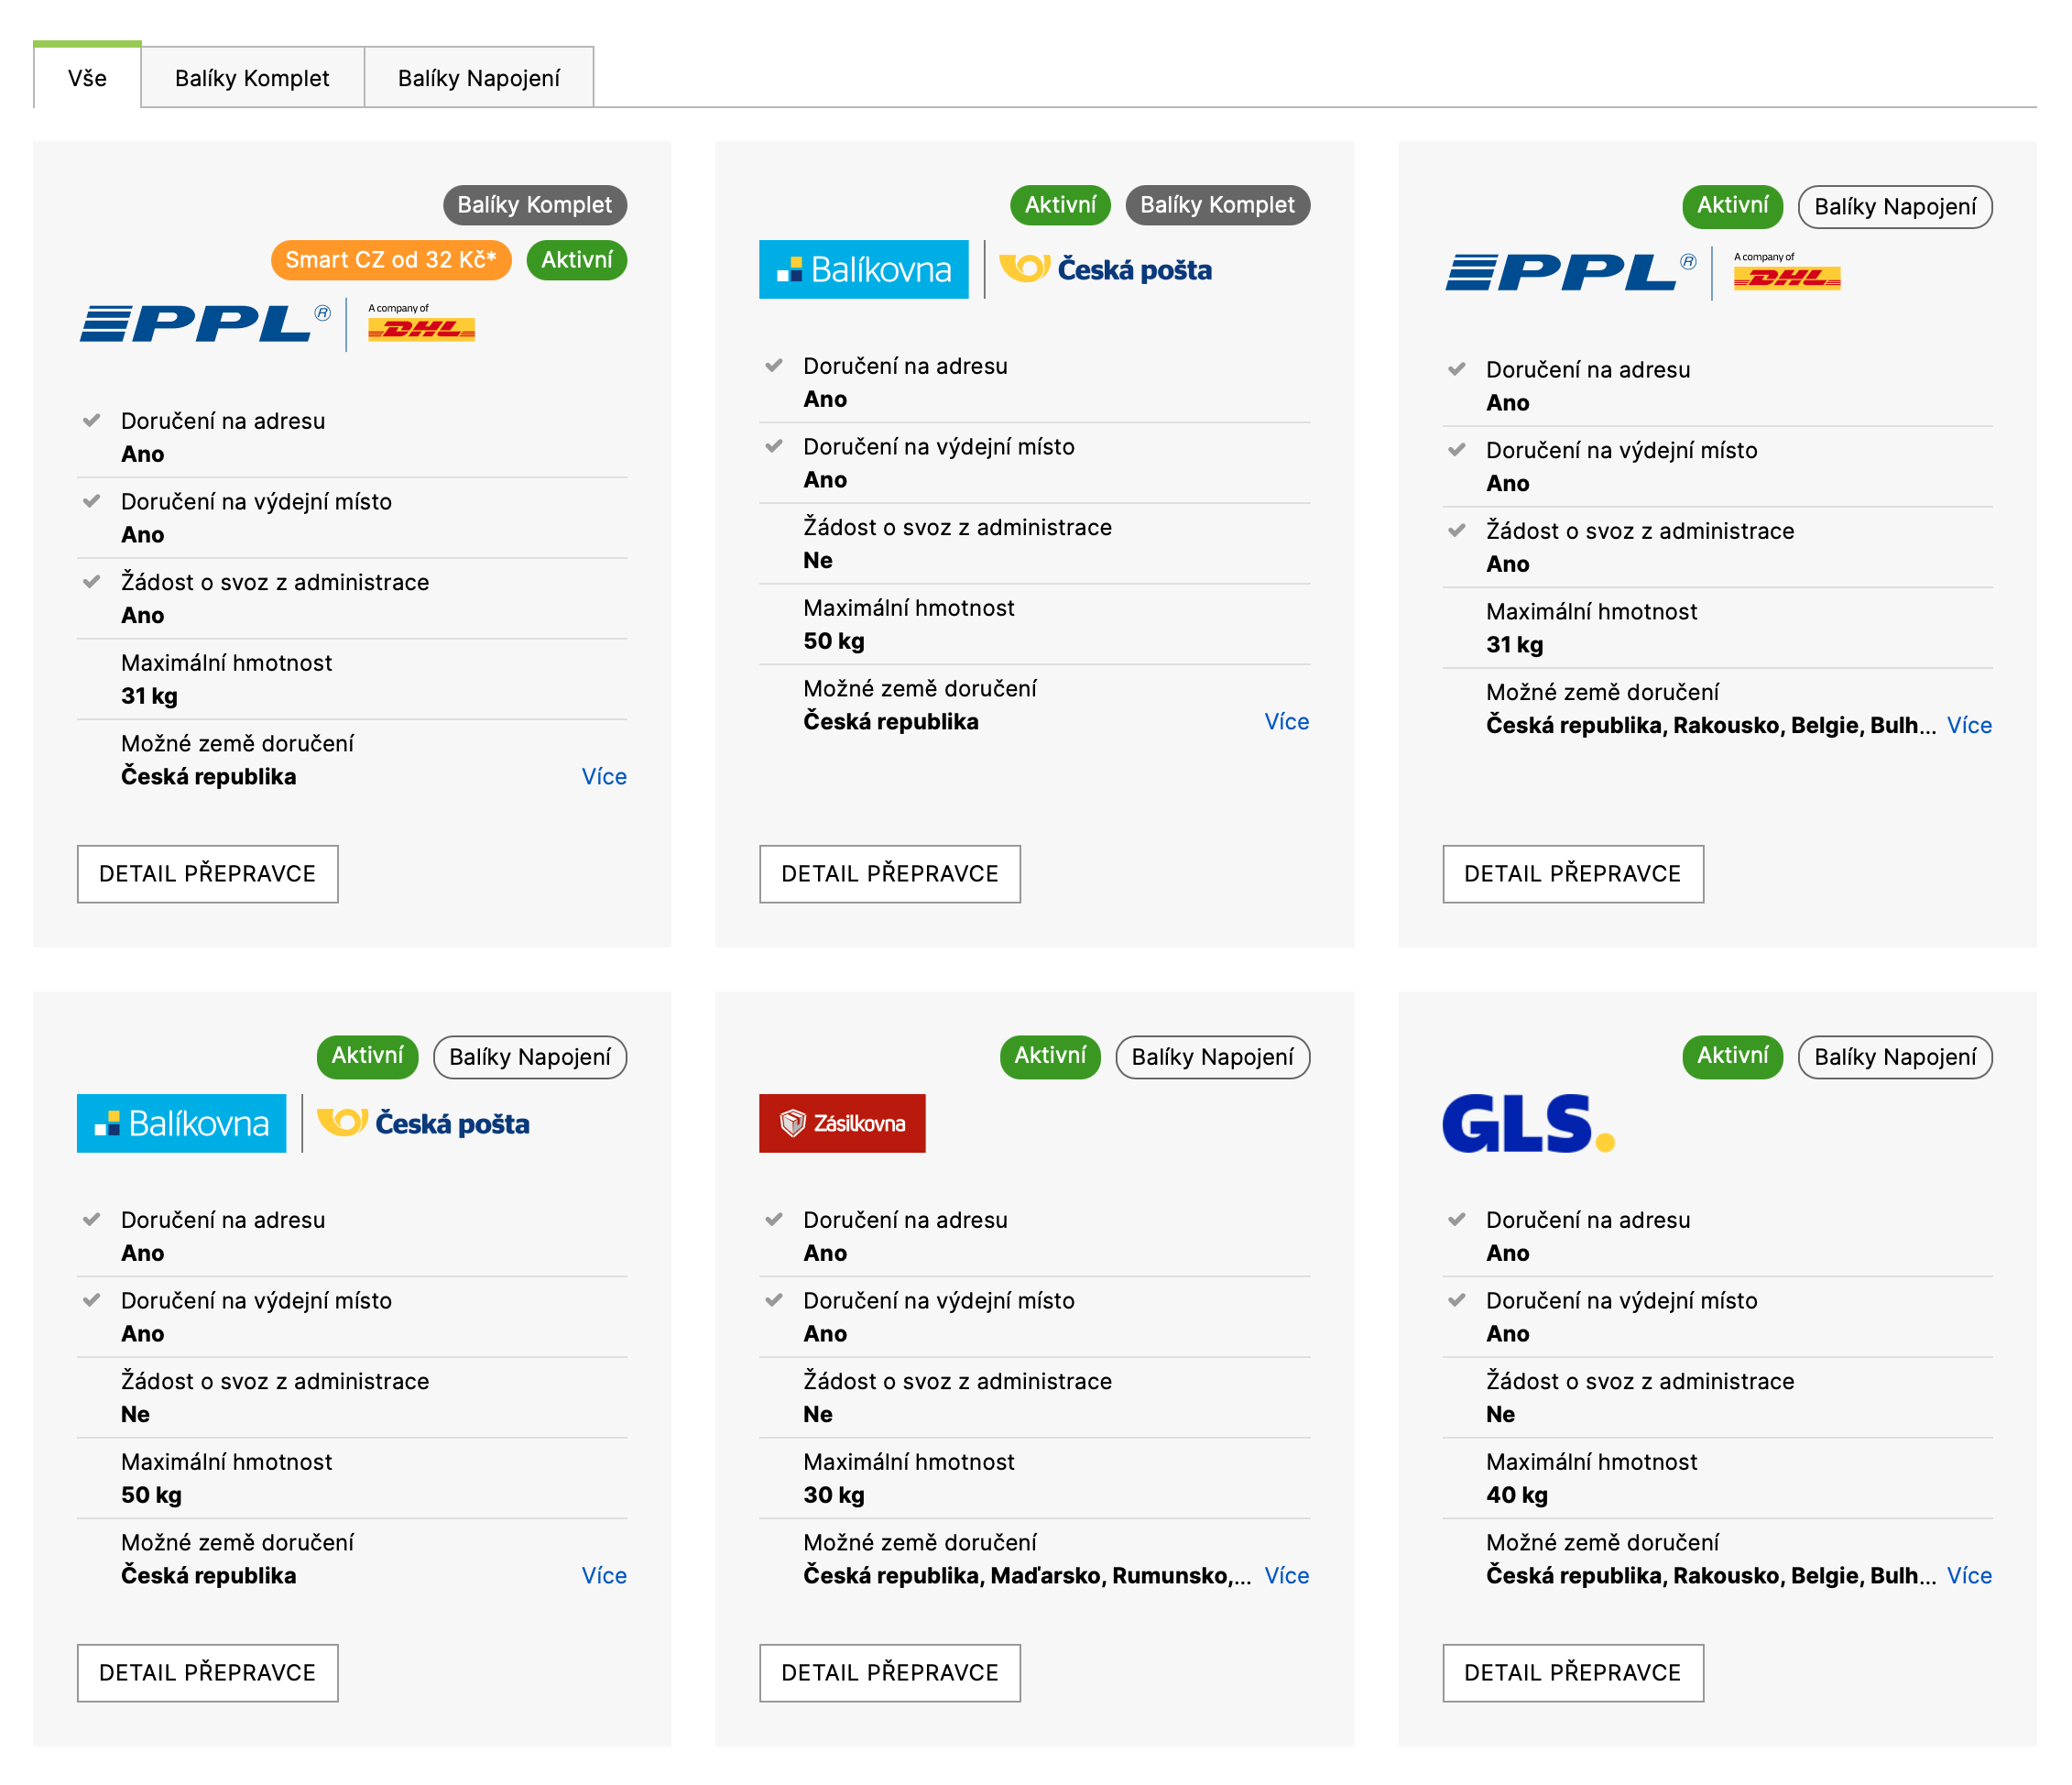The image size is (2072, 1785).
Task: Click checkmark beside Doručení na výdejní místo, Smart CZ
Action: 91,500
